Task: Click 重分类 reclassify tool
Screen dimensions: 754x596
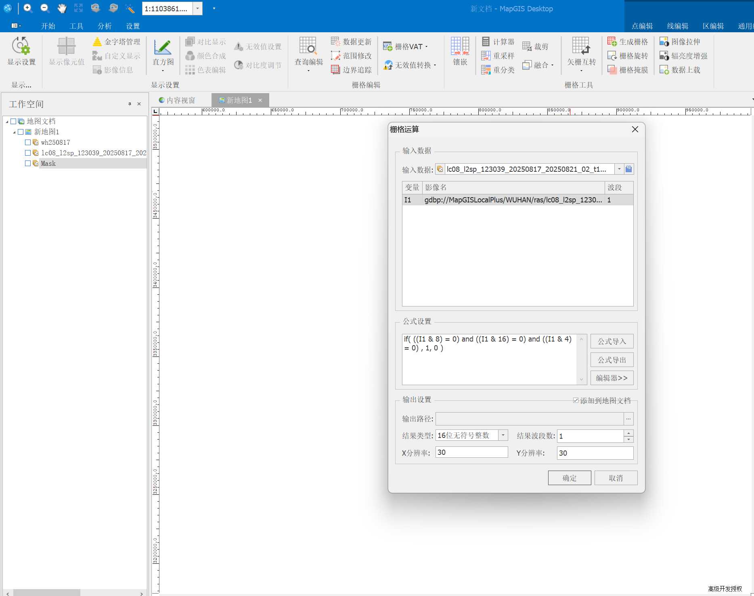Action: point(498,70)
